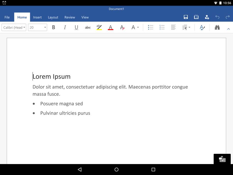This screenshot has height=175, width=233.
Task: Open more font formatting options
Action: 135,27
